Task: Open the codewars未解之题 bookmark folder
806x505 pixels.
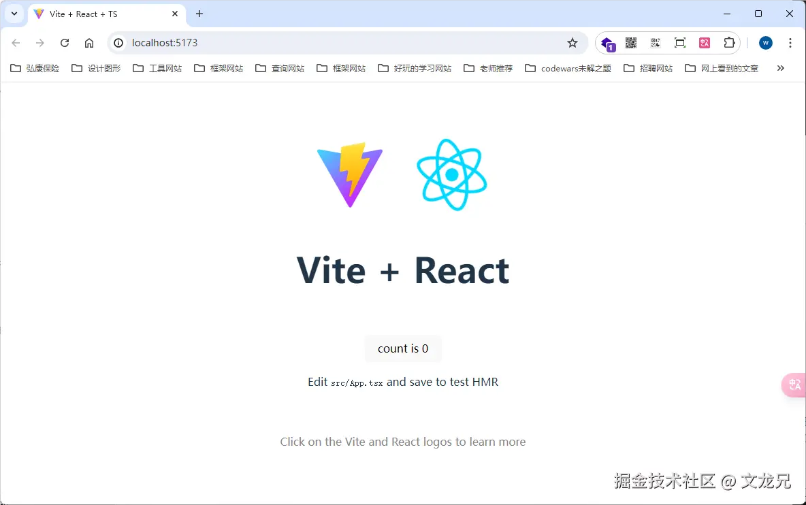Action: pyautogui.click(x=568, y=68)
